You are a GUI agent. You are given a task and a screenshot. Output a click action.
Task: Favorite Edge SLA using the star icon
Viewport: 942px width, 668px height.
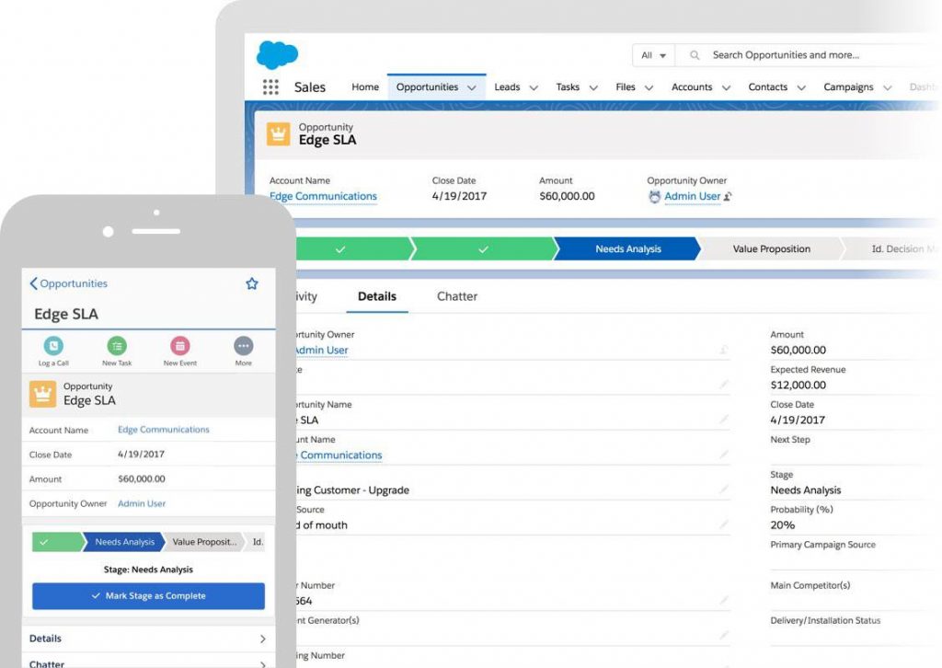pyautogui.click(x=252, y=283)
